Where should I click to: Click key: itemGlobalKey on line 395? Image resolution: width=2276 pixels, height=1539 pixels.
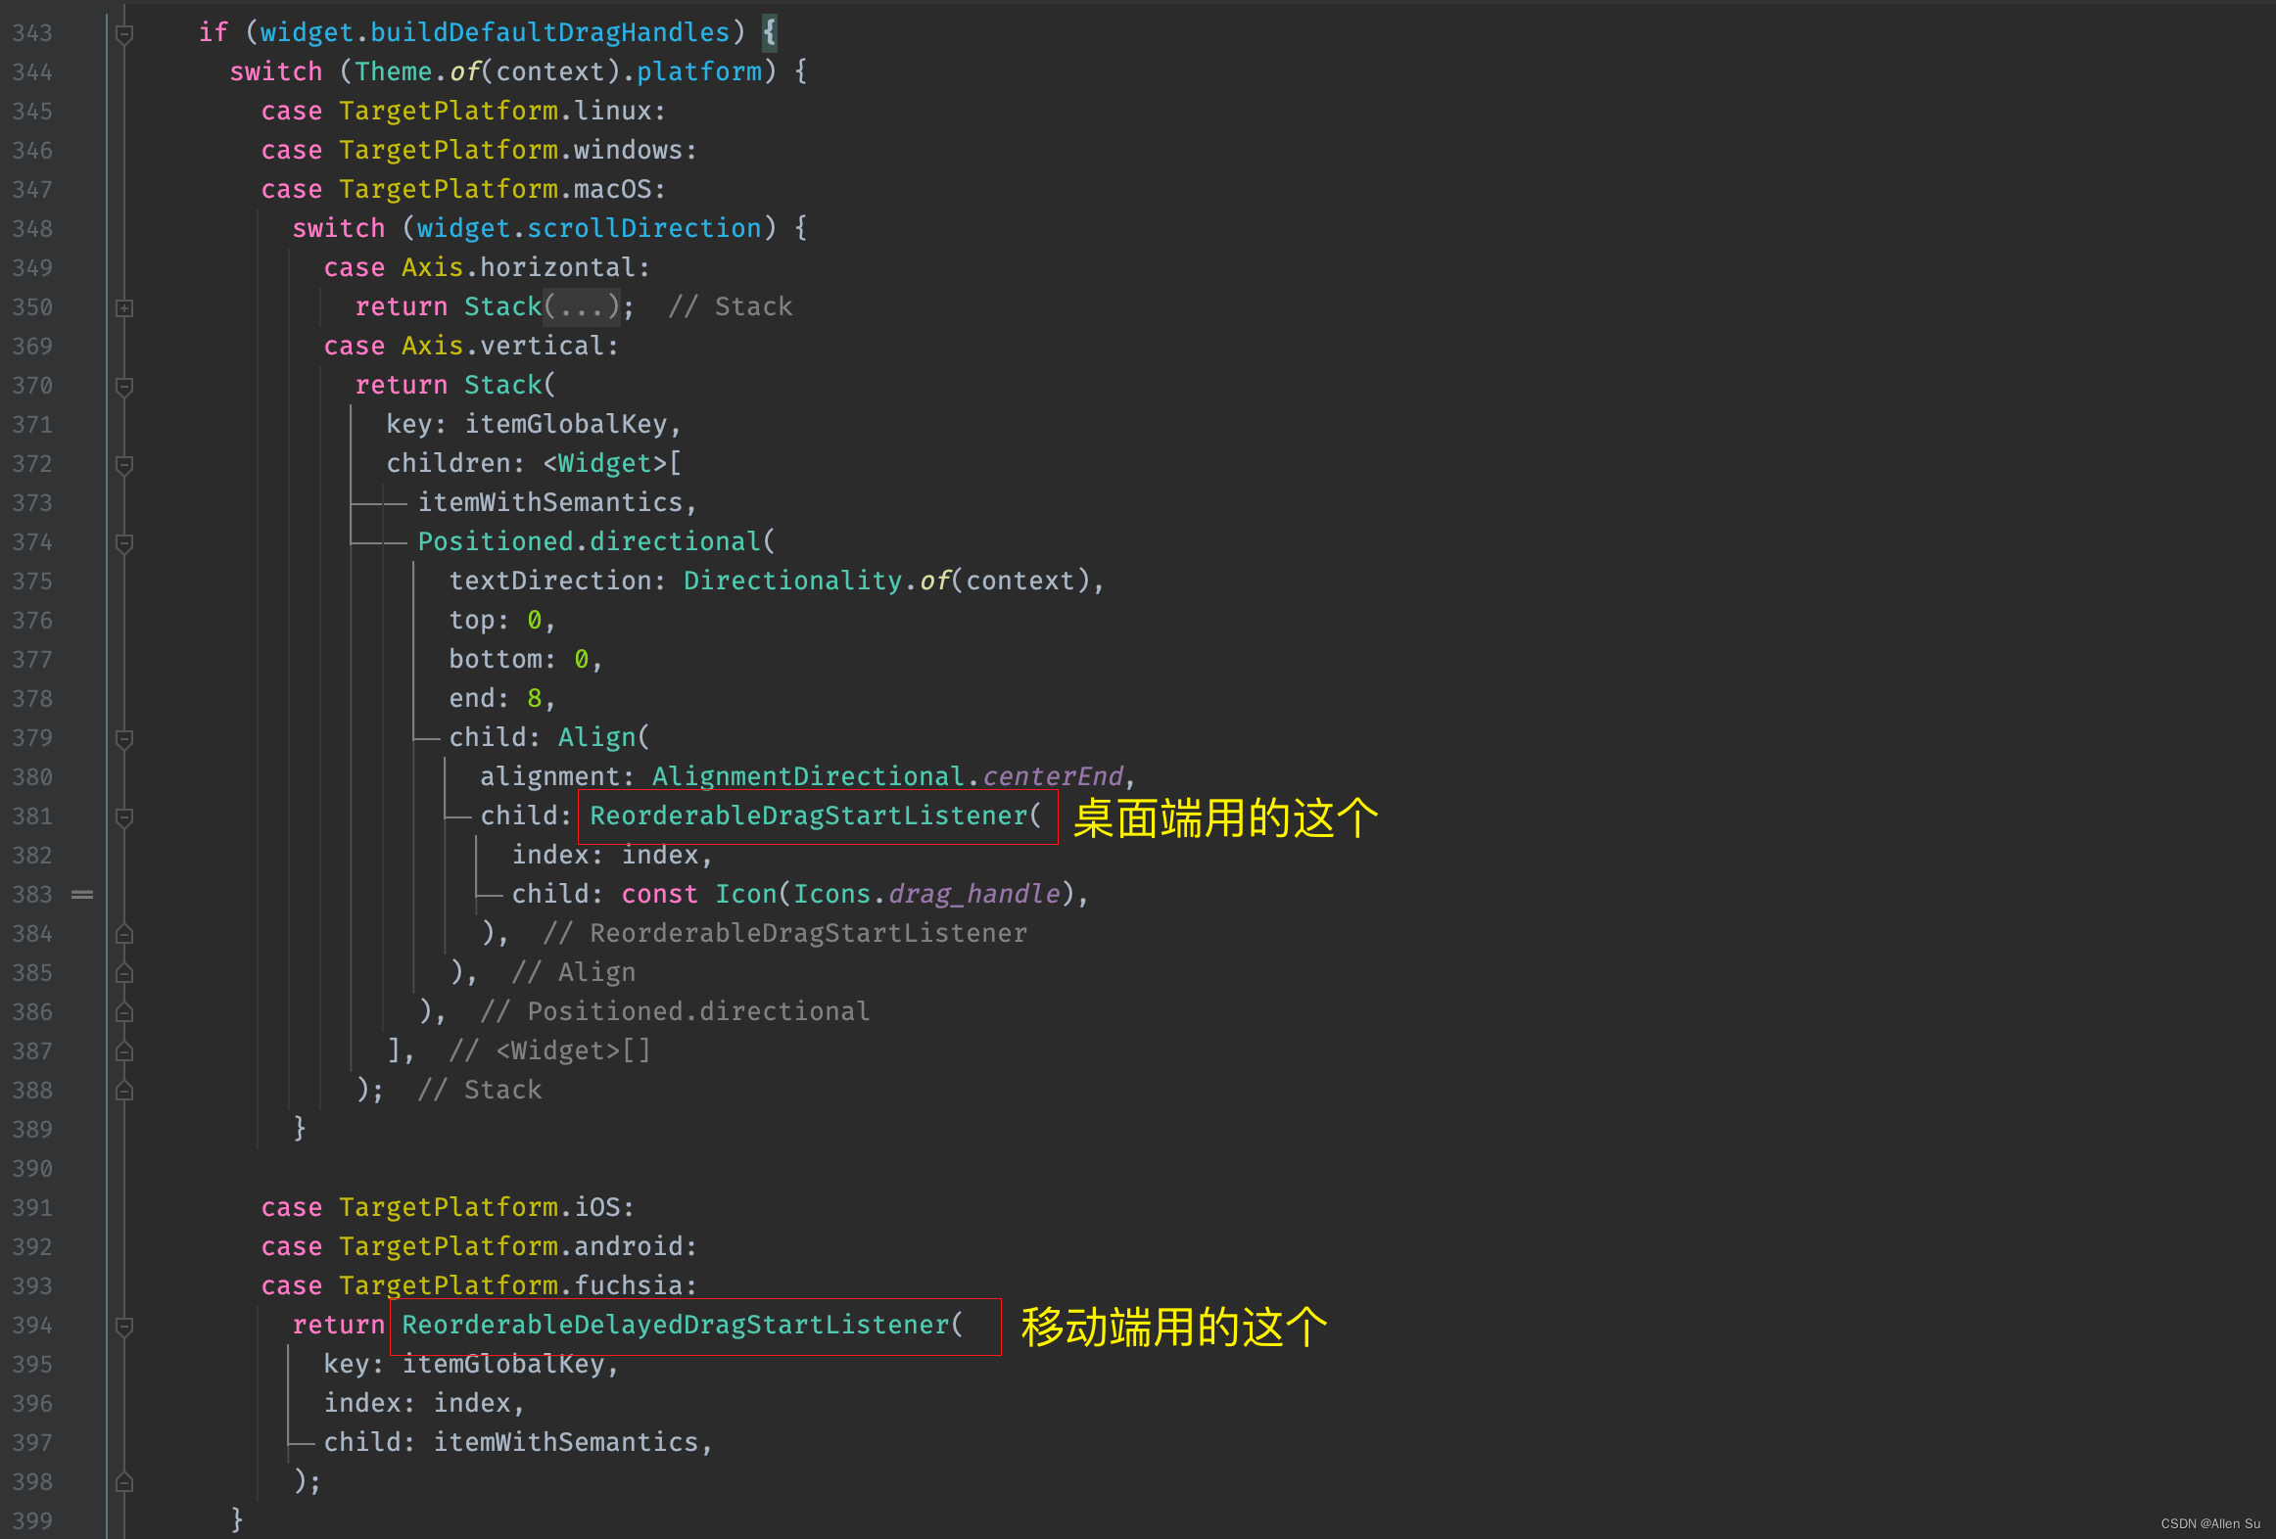464,1365
